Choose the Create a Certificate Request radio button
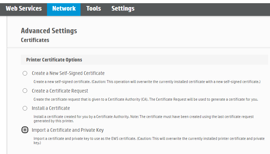The width and height of the screenshot is (270, 154). pyautogui.click(x=25, y=91)
